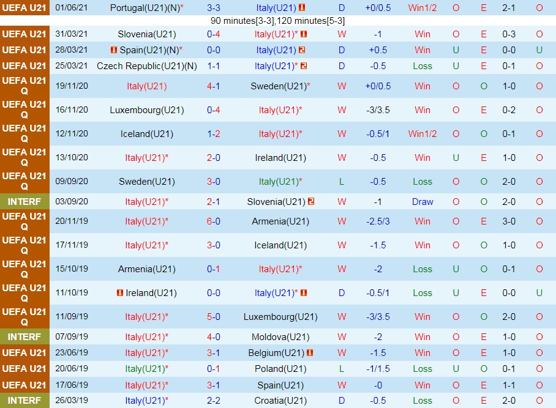Open Moldova(U21) team link
Image resolution: width=556 pixels, height=408 pixels.
pos(280,336)
